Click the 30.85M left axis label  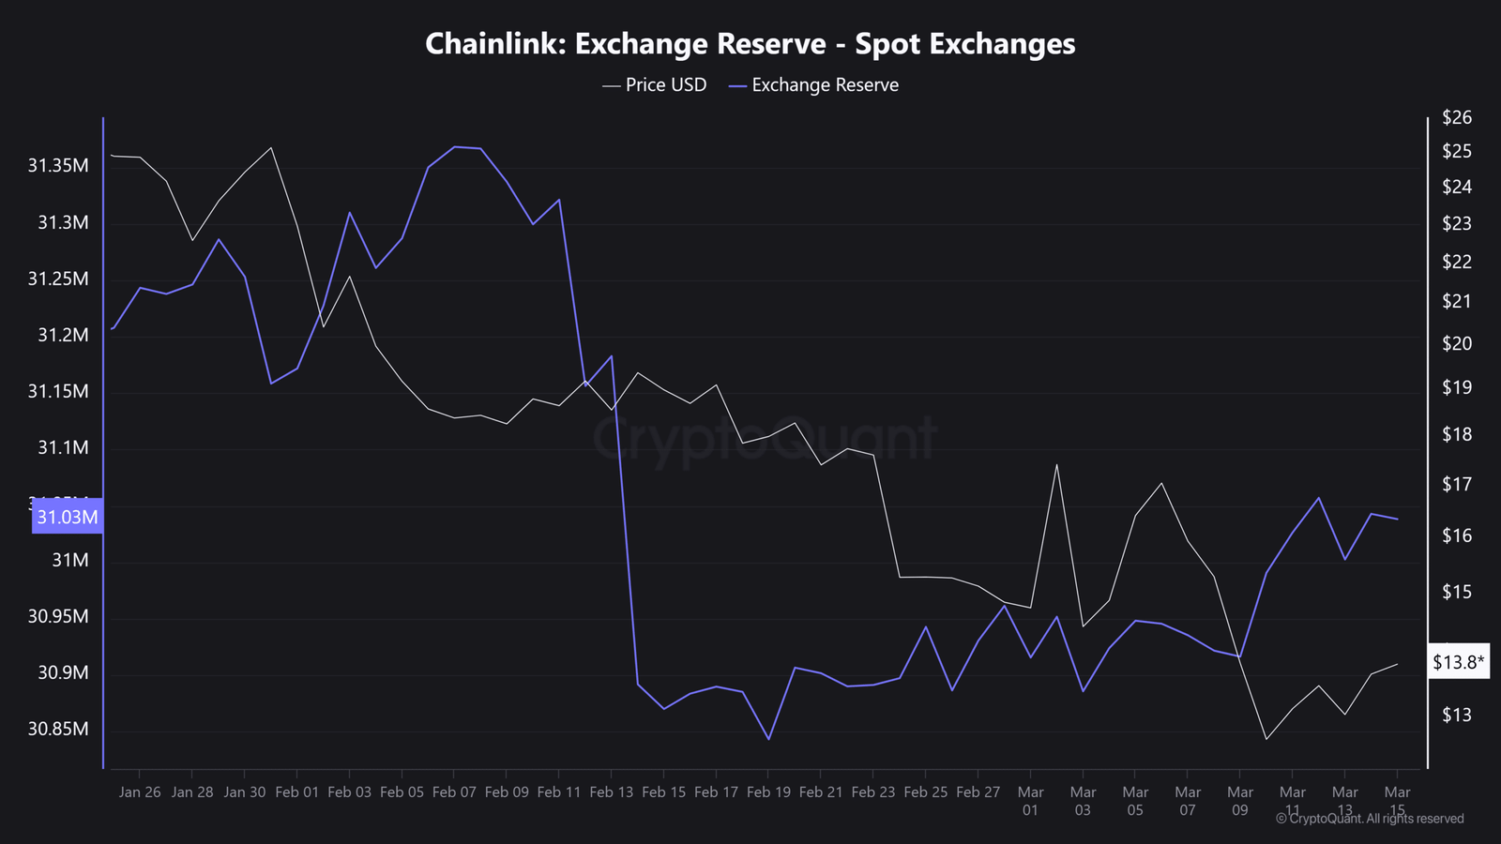[x=58, y=729]
